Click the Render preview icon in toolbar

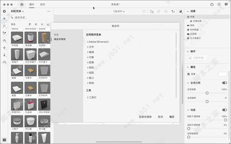181,11
